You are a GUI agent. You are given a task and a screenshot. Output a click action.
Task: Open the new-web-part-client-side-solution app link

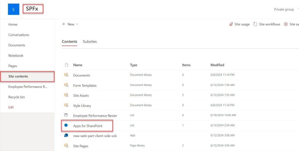[x=95, y=136]
